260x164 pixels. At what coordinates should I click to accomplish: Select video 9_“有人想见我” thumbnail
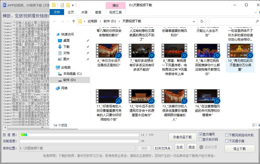pos(207,51)
